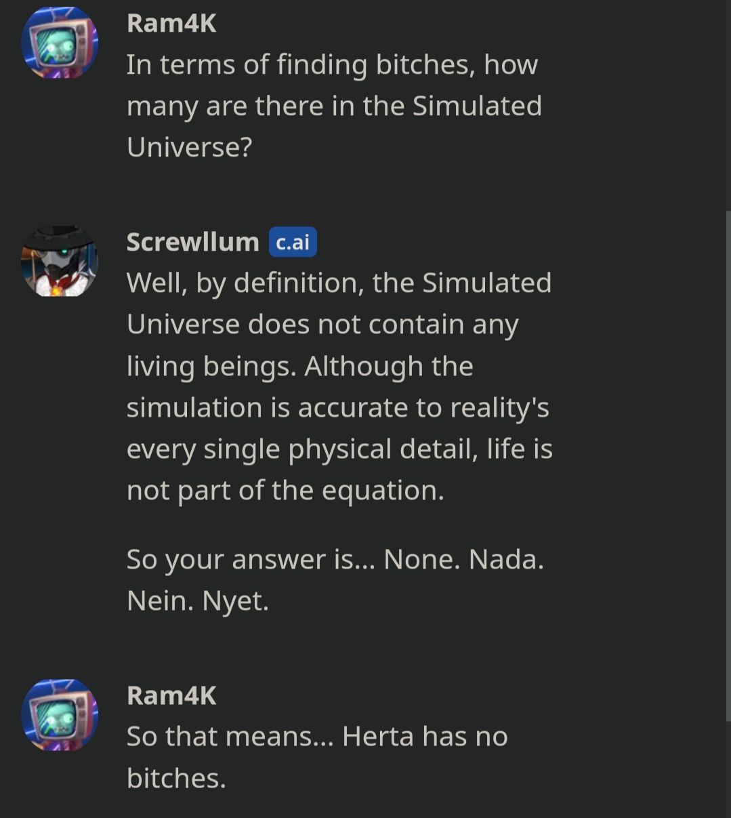
Task: Click the Ram4K username above the Herta message
Action: click(171, 695)
